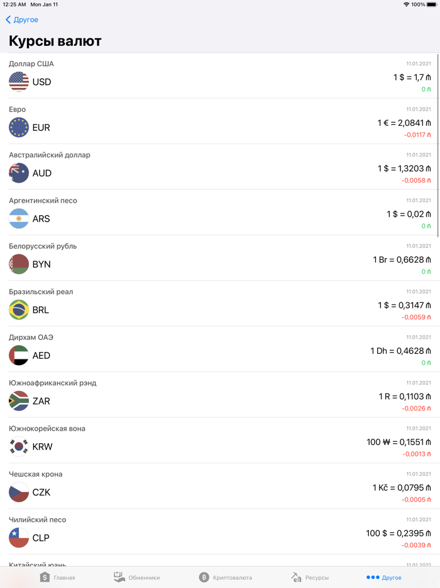Open the Главная tab
440x588 pixels.
tap(57, 577)
